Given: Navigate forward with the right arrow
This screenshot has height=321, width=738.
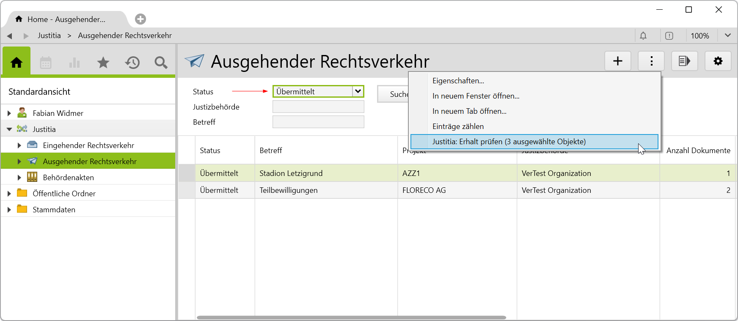Looking at the screenshot, I should 26,36.
